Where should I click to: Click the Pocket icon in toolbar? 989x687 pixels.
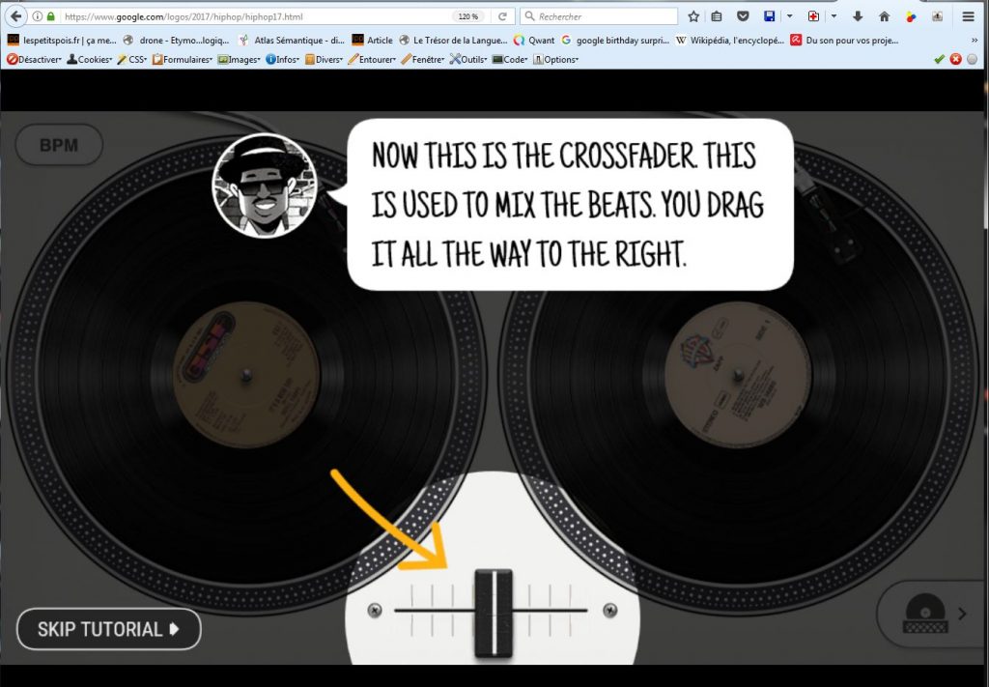(x=743, y=16)
